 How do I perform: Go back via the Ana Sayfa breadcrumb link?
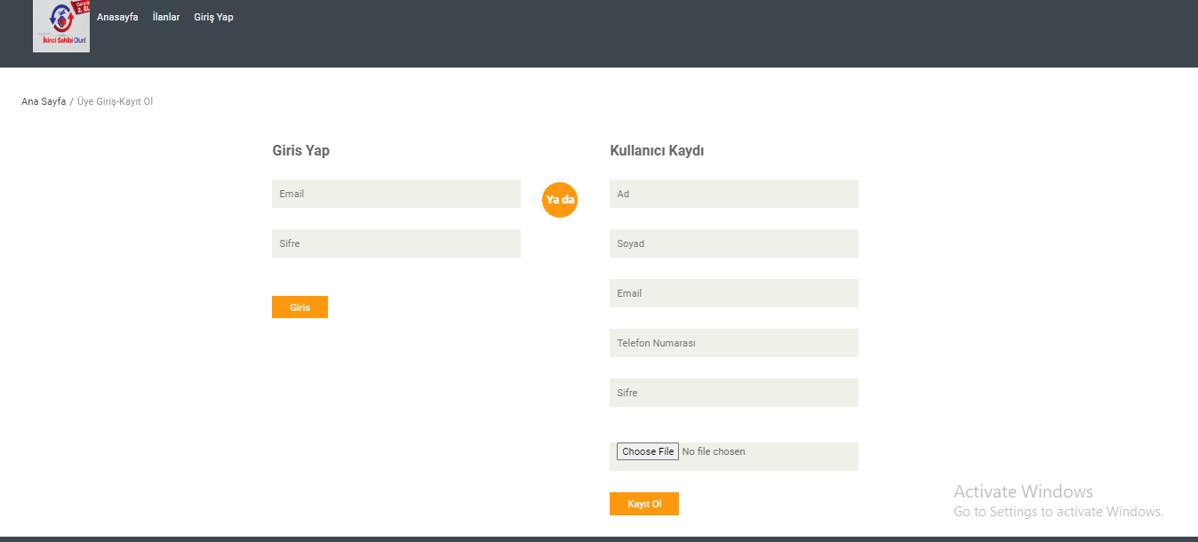[43, 100]
